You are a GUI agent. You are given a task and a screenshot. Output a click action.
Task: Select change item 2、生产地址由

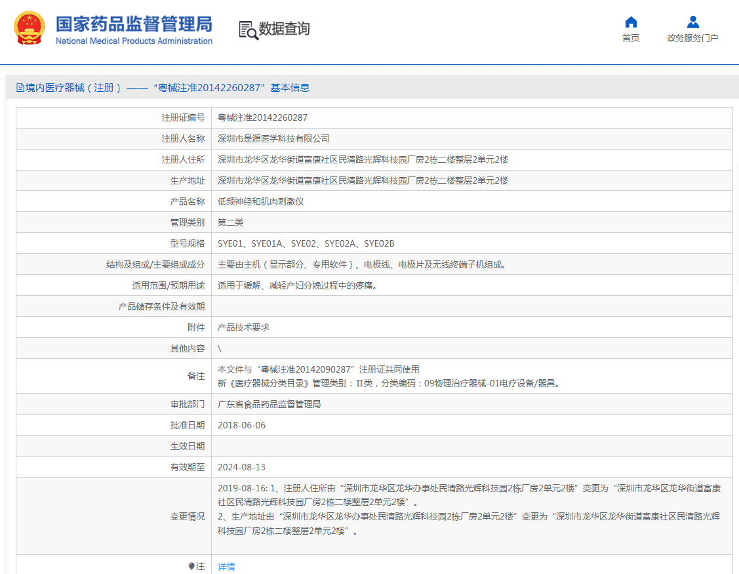(x=469, y=523)
